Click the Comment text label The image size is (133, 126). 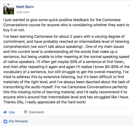click(x=37, y=112)
